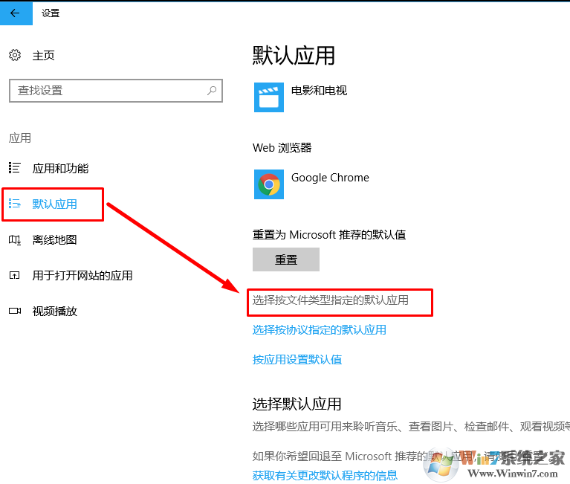Click the 重置 reset button
The width and height of the screenshot is (570, 484).
pyautogui.click(x=286, y=259)
